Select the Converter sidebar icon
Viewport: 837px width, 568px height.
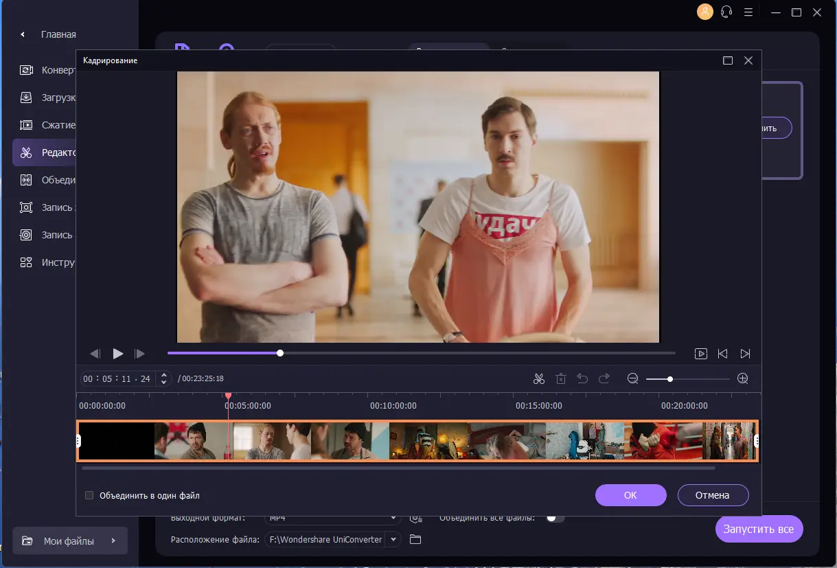pyautogui.click(x=26, y=70)
